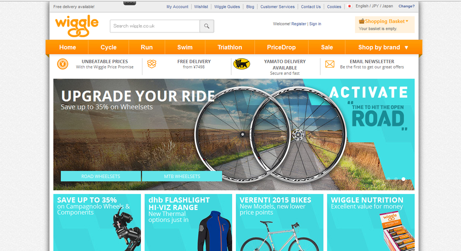
Task: Click the Email Newsletter heading
Action: coord(372,61)
